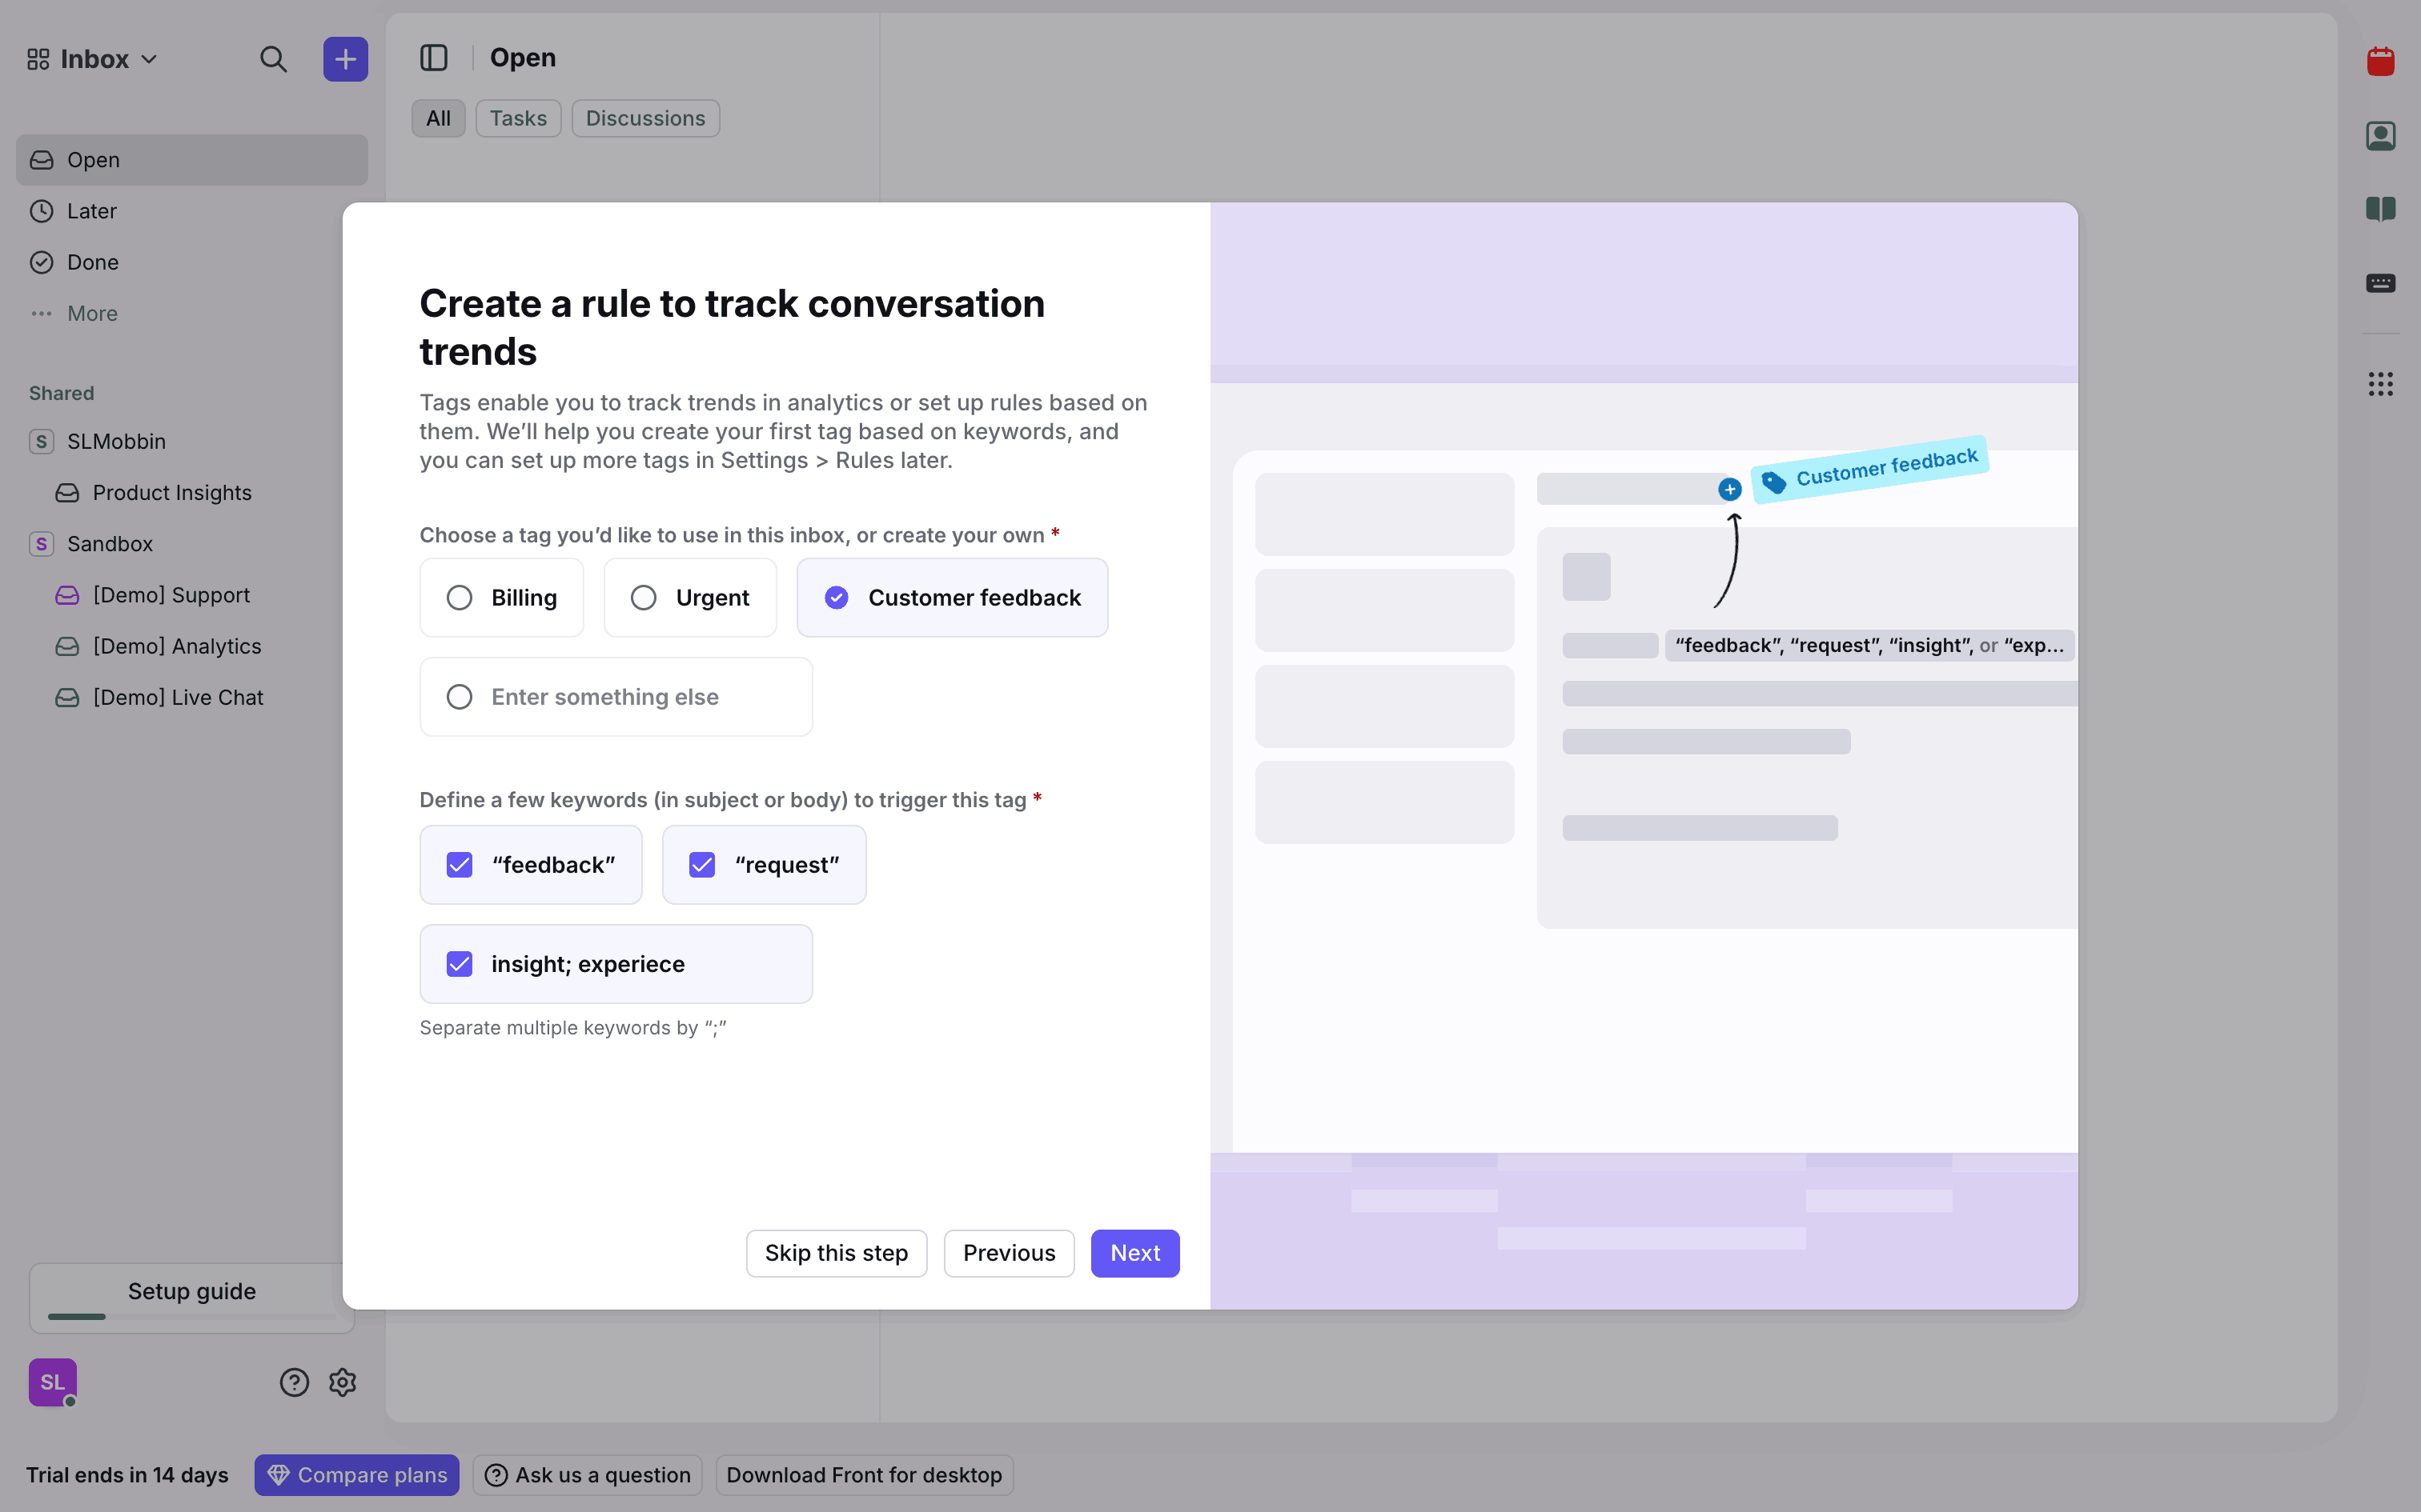Open the red calendar icon

tap(2380, 62)
